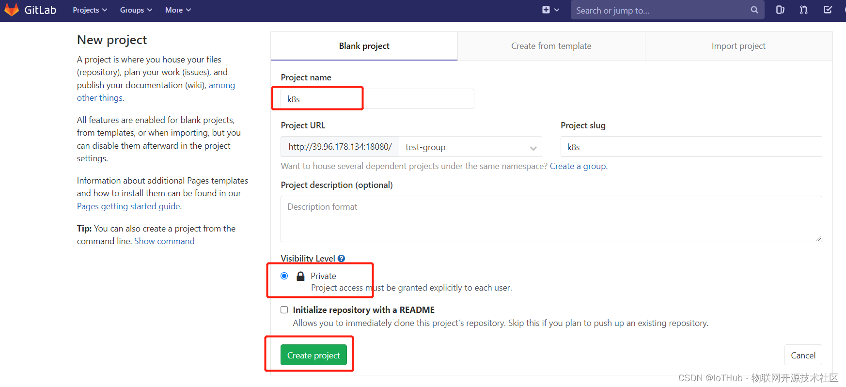Focus the Project name input field
The image size is (846, 387).
coord(377,99)
